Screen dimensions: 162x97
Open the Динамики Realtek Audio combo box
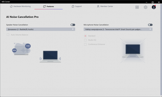(40, 29)
